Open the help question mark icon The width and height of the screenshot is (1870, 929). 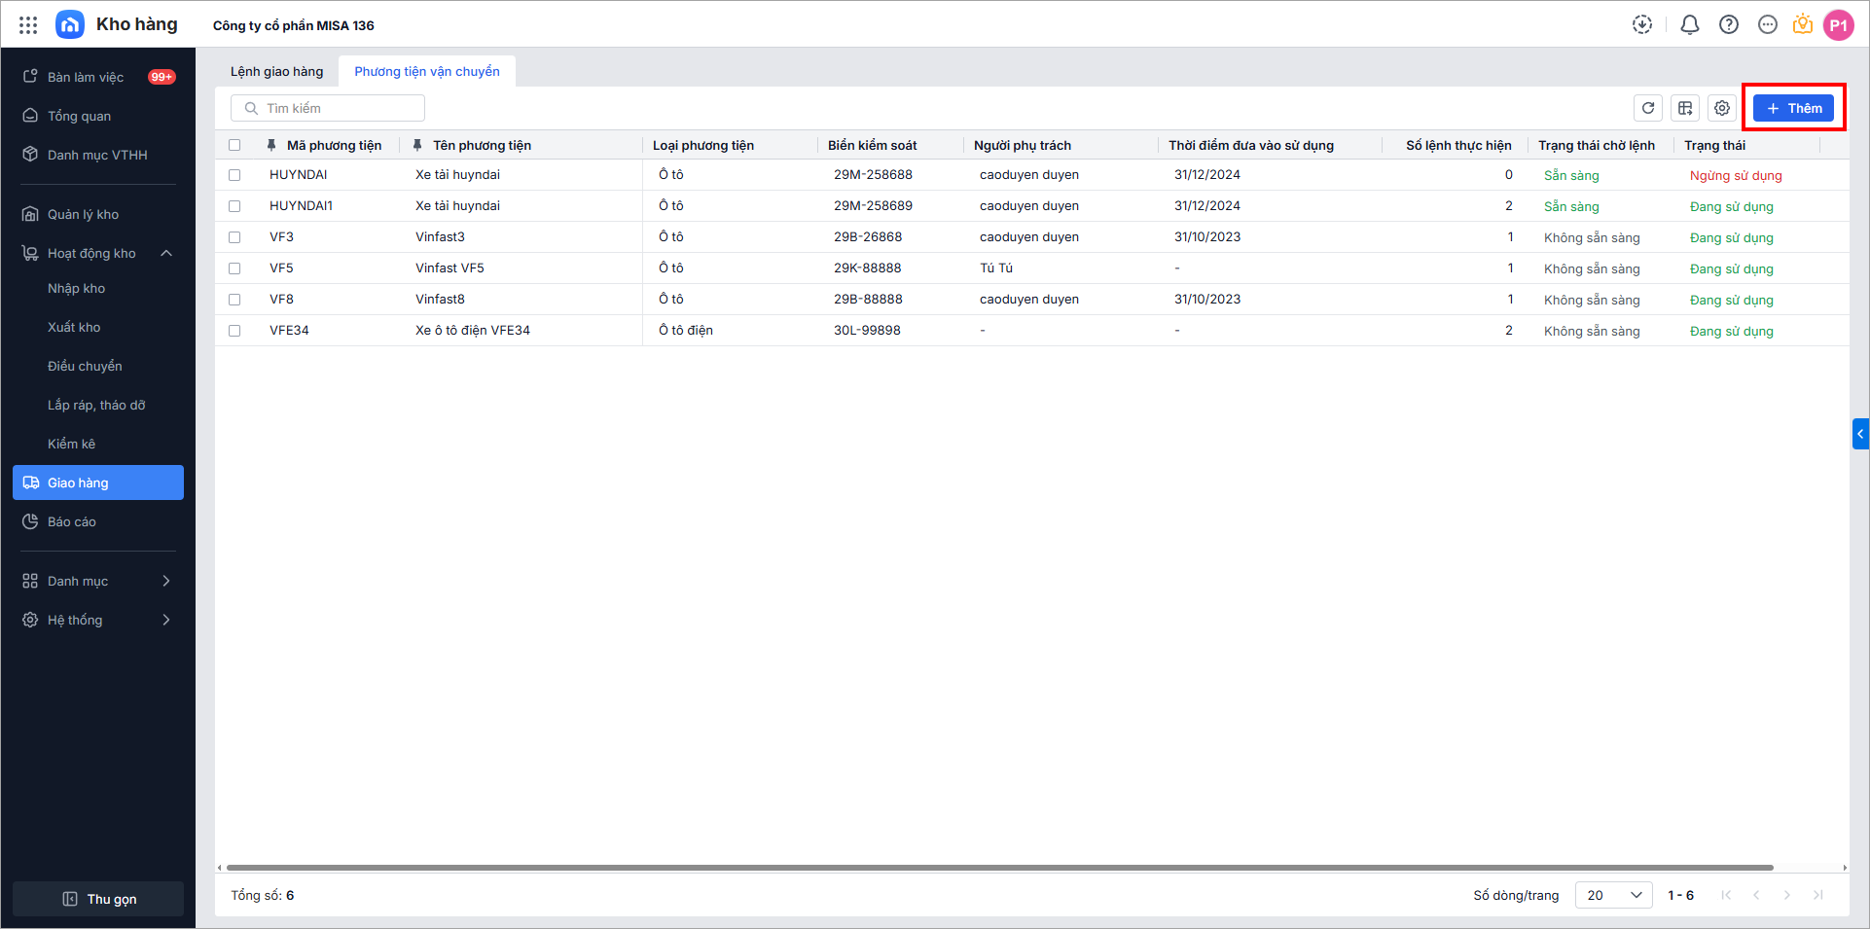point(1729,25)
